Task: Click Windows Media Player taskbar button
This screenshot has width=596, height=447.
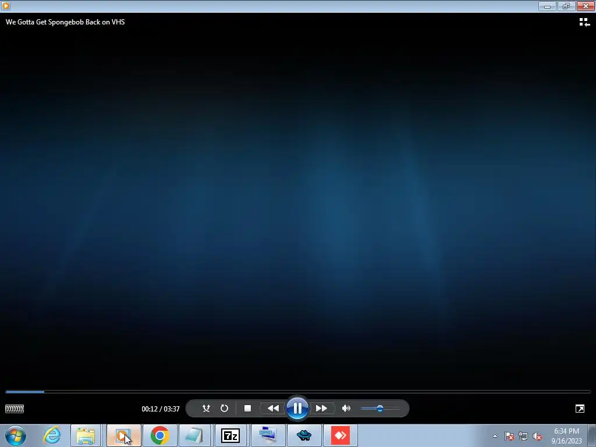Action: [x=123, y=435]
